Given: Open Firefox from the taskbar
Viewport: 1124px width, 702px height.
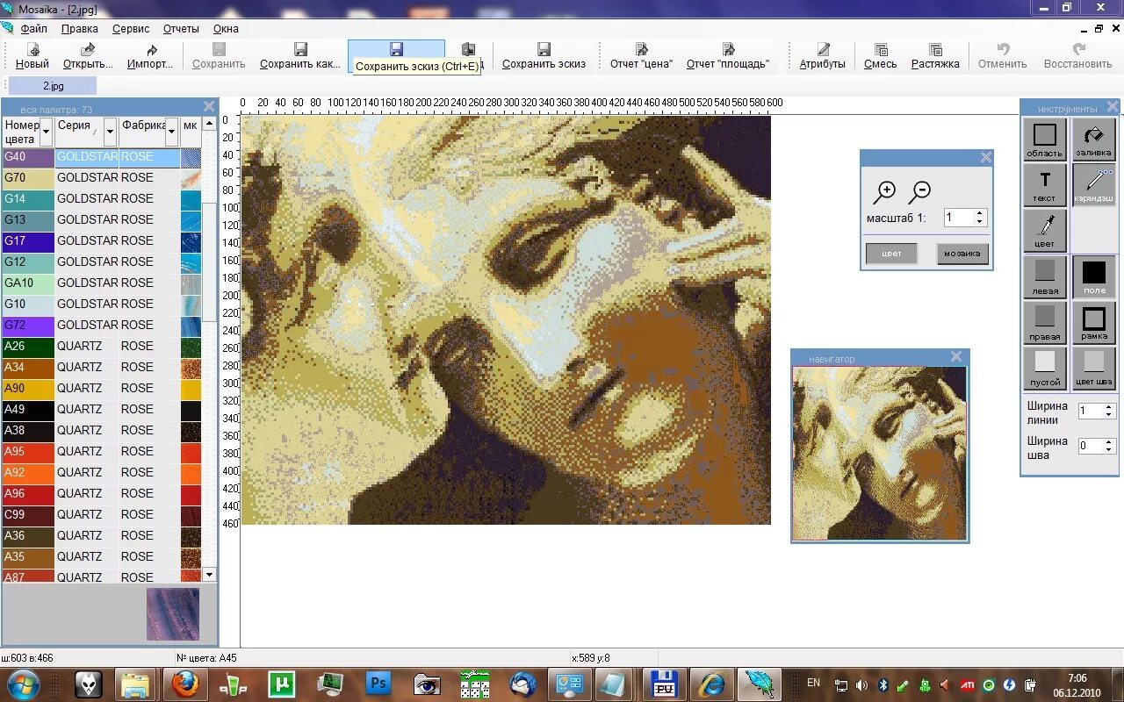Looking at the screenshot, I should pos(185,684).
